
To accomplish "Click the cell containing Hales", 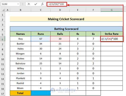I will (x=20, y=49).
